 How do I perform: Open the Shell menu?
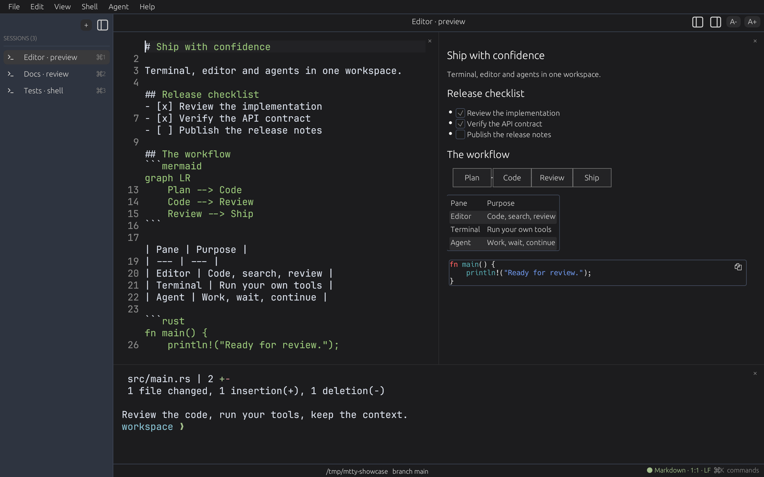pyautogui.click(x=89, y=7)
